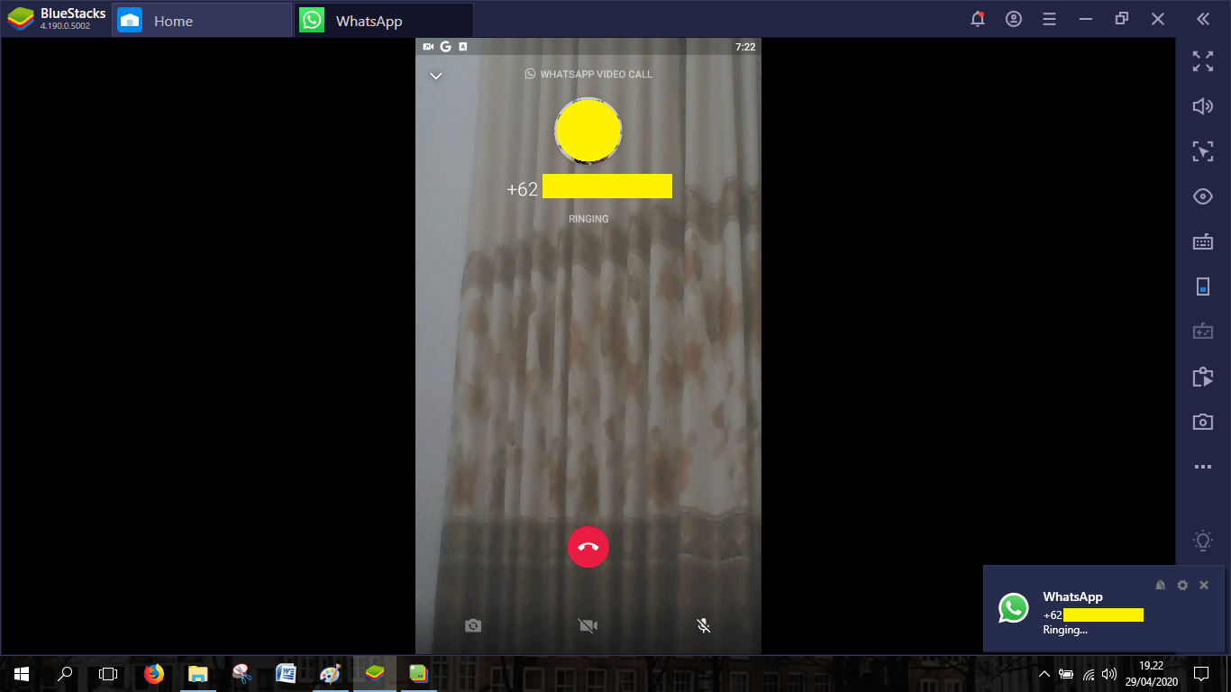
Task: Open the Windows Start menu
Action: click(x=22, y=673)
